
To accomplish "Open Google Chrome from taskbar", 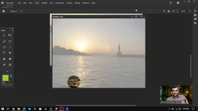I will pos(13,109).
